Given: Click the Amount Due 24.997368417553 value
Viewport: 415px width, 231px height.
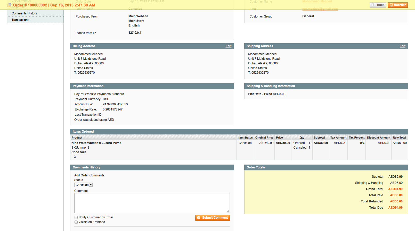Looking at the screenshot, I should pyautogui.click(x=115, y=104).
